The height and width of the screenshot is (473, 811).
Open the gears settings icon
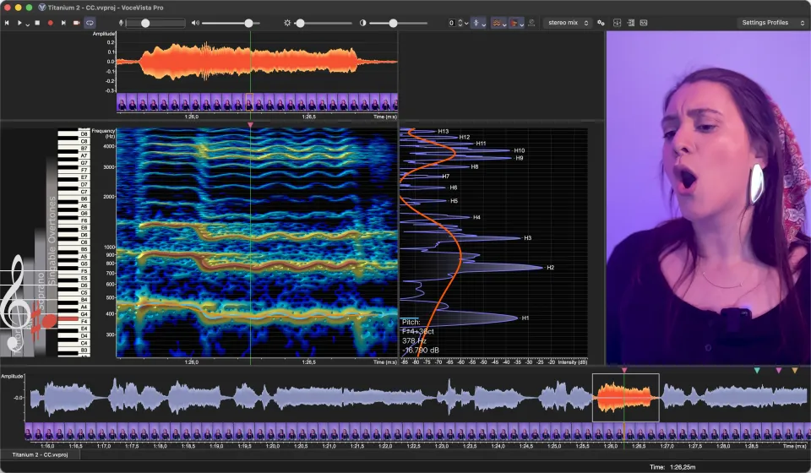601,23
